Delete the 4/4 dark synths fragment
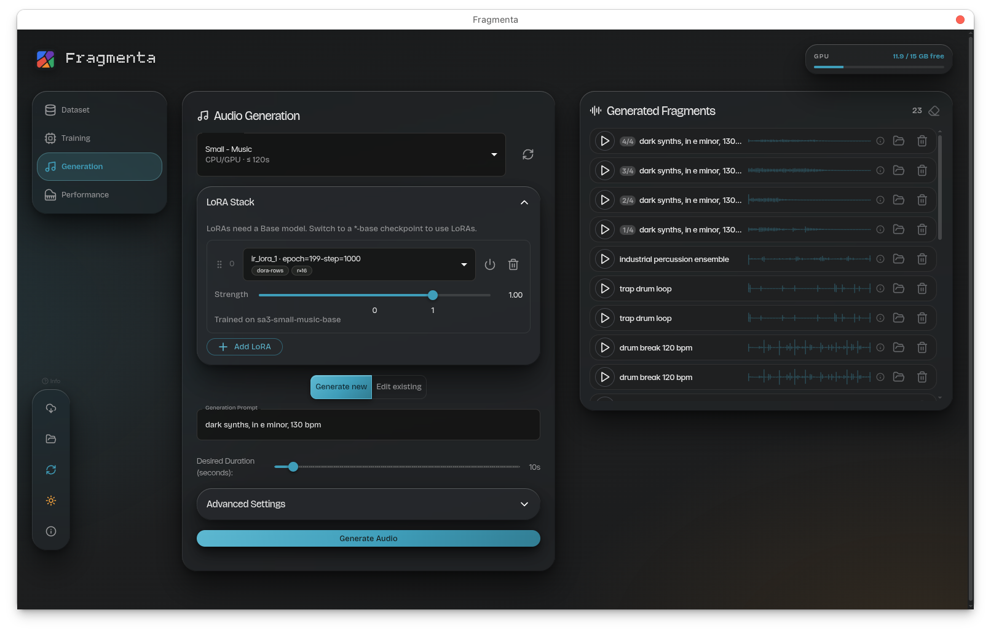This screenshot has height=634, width=991. coord(922,141)
